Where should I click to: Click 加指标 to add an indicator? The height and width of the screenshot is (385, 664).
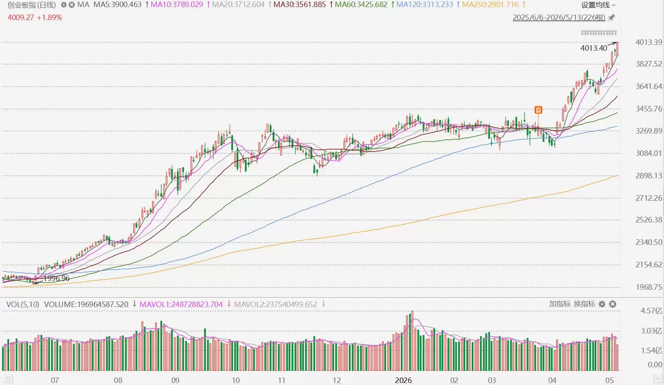[x=560, y=304]
